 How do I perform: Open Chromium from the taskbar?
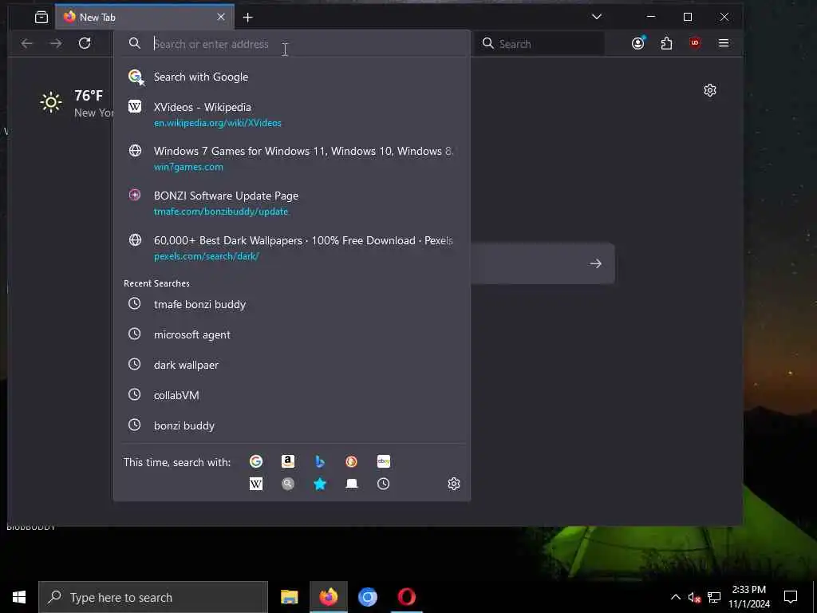click(x=367, y=597)
